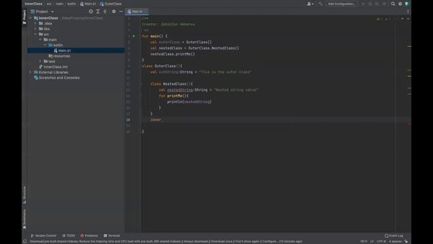Click the Collapse All icon in Project toolbar

click(x=105, y=12)
